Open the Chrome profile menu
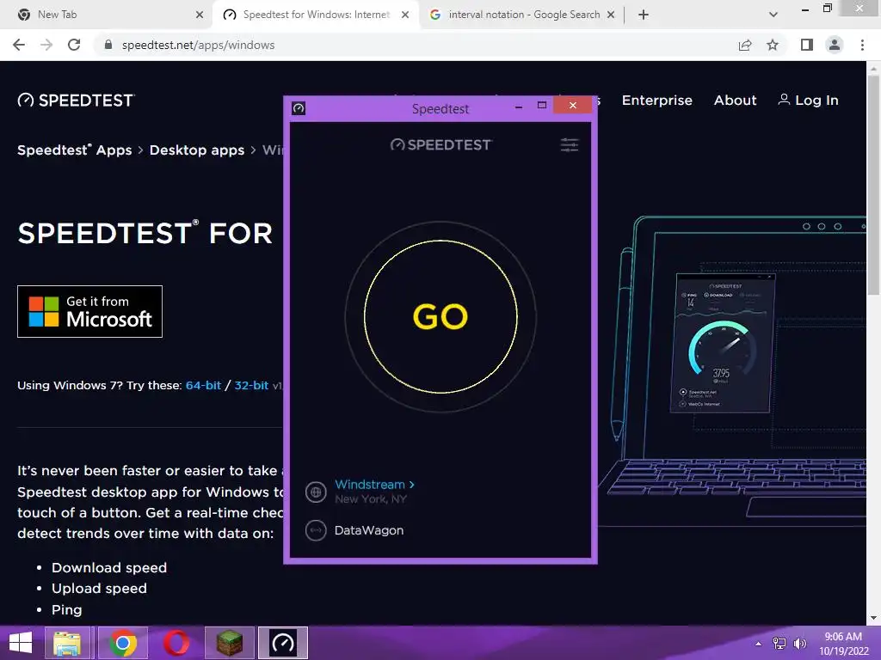The height and width of the screenshot is (660, 881). click(x=835, y=45)
